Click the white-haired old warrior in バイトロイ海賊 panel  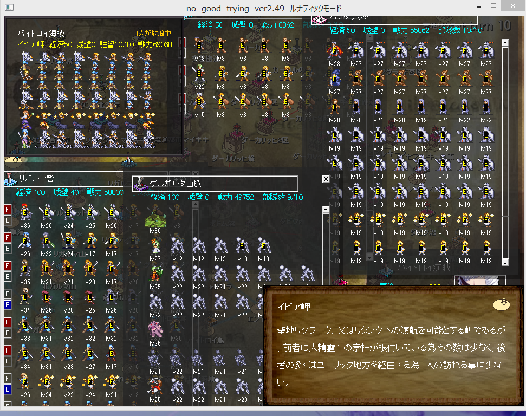tap(25, 104)
